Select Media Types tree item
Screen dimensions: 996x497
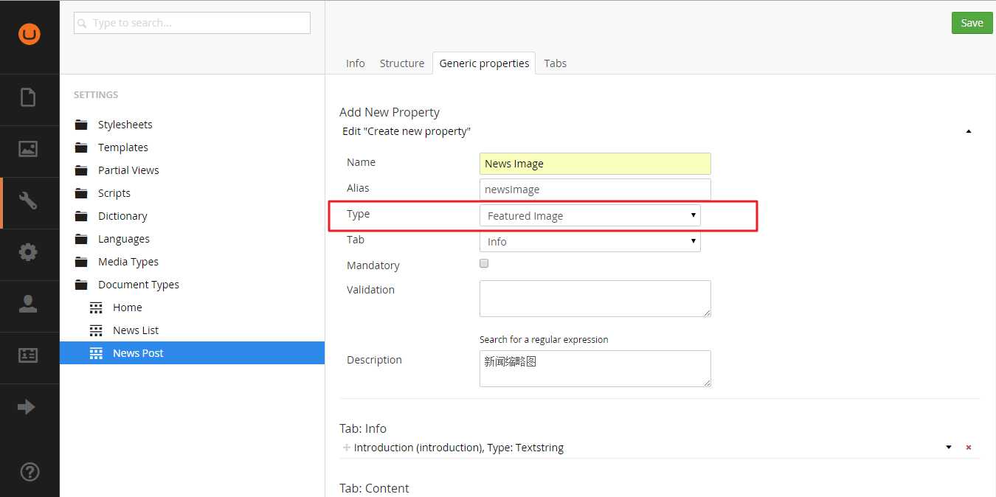click(x=128, y=262)
